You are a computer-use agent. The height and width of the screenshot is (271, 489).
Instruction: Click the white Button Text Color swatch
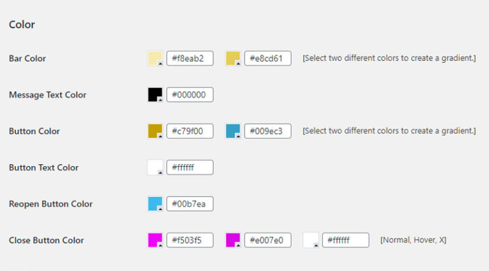[155, 167]
